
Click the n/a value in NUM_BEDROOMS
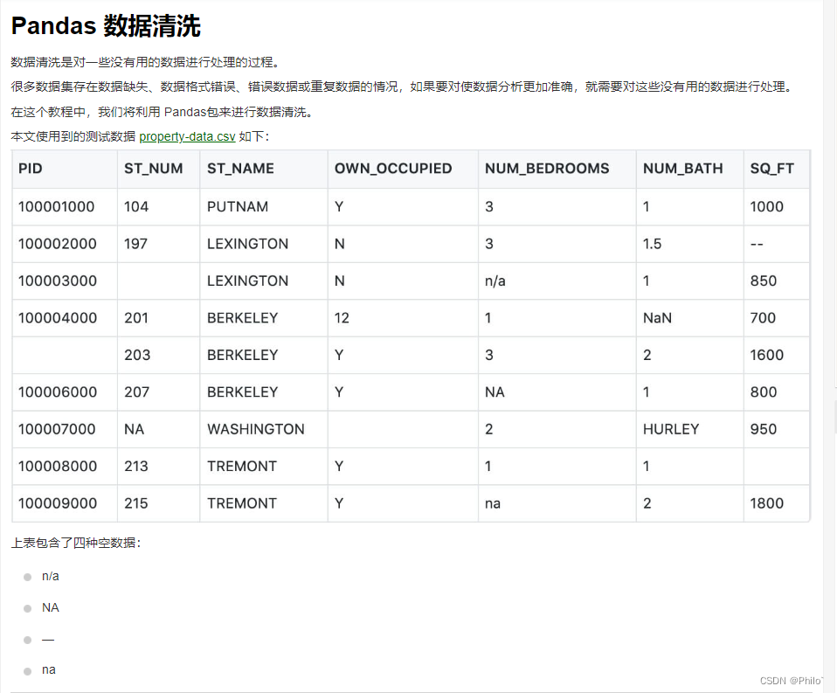pyautogui.click(x=557, y=281)
